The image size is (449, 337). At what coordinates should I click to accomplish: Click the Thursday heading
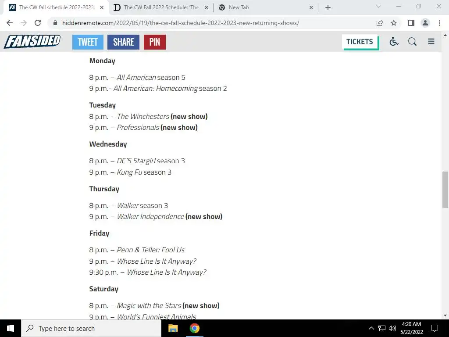104,189
